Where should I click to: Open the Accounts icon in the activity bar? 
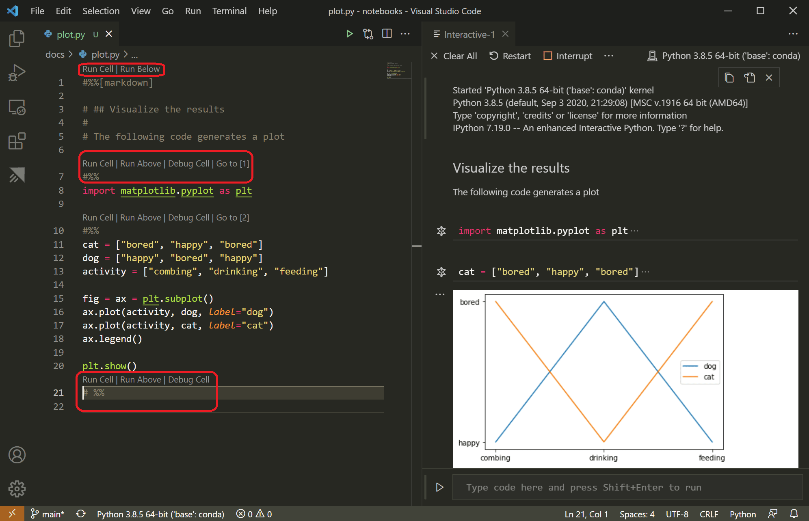pos(17,455)
